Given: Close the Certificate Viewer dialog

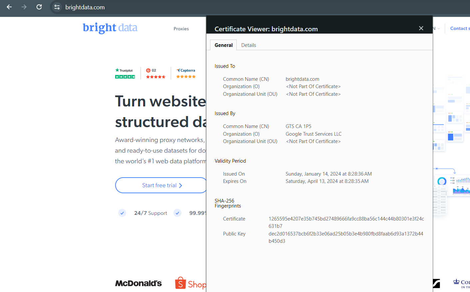Looking at the screenshot, I should click(421, 28).
